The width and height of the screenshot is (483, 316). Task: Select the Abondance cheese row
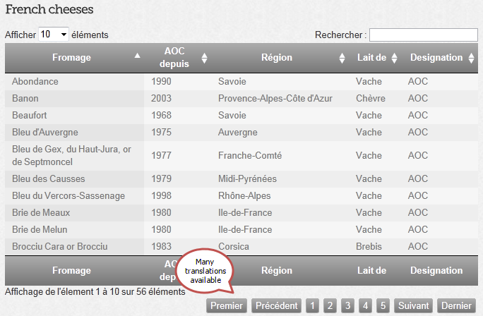click(x=35, y=81)
